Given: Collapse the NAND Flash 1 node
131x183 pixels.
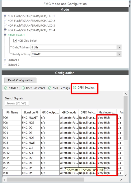Looking at the screenshot, I should (5, 35).
